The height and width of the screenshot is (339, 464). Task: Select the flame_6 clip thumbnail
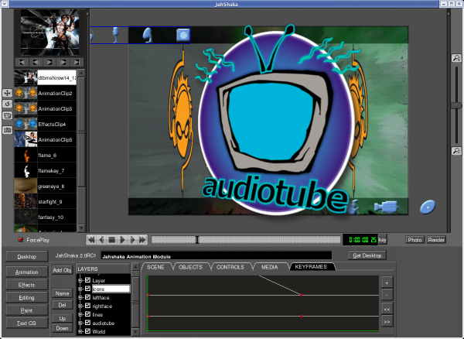point(26,155)
